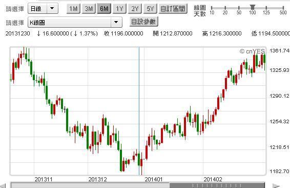Select the 5Y time range

tap(150, 9)
